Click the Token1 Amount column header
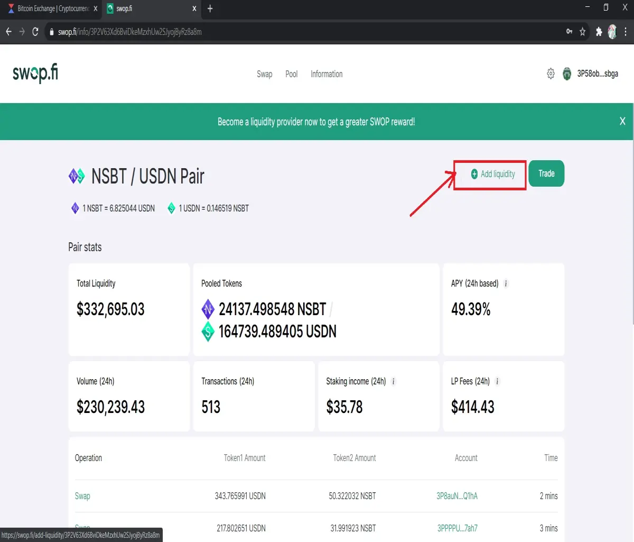The height and width of the screenshot is (542, 634). click(245, 458)
